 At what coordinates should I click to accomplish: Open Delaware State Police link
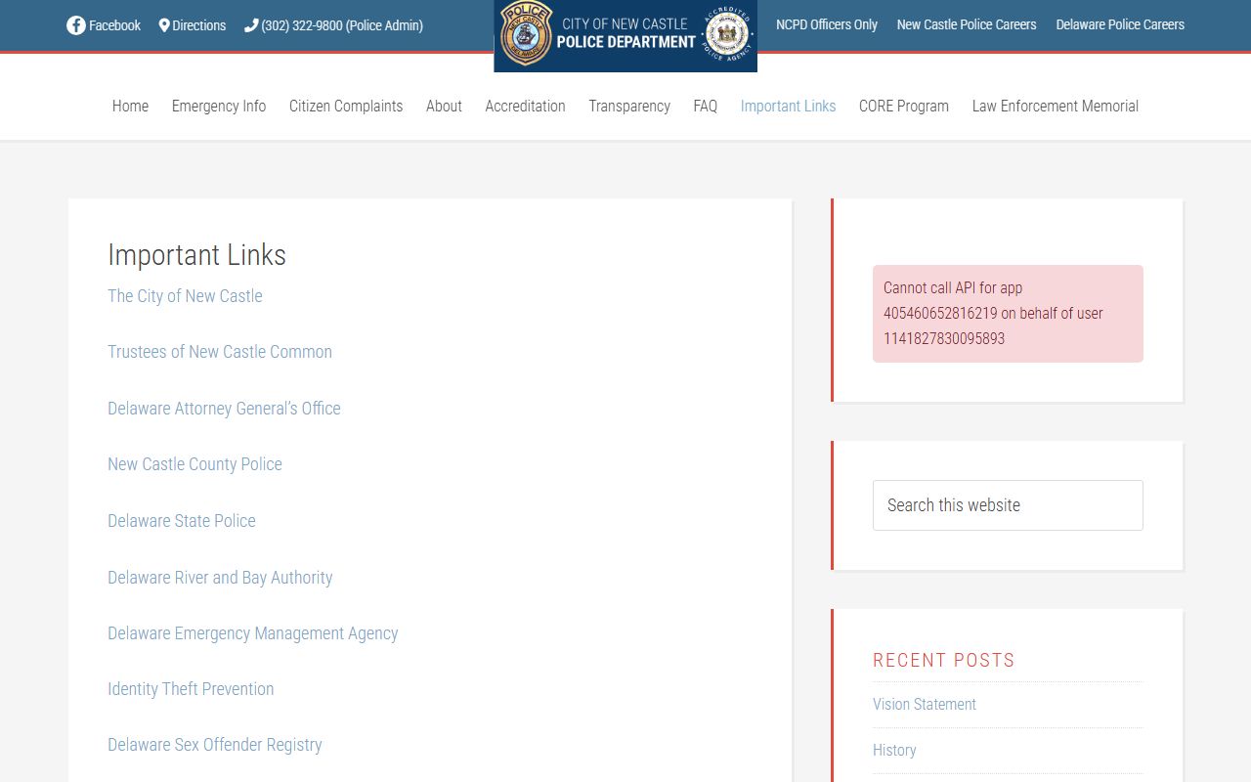coord(182,521)
